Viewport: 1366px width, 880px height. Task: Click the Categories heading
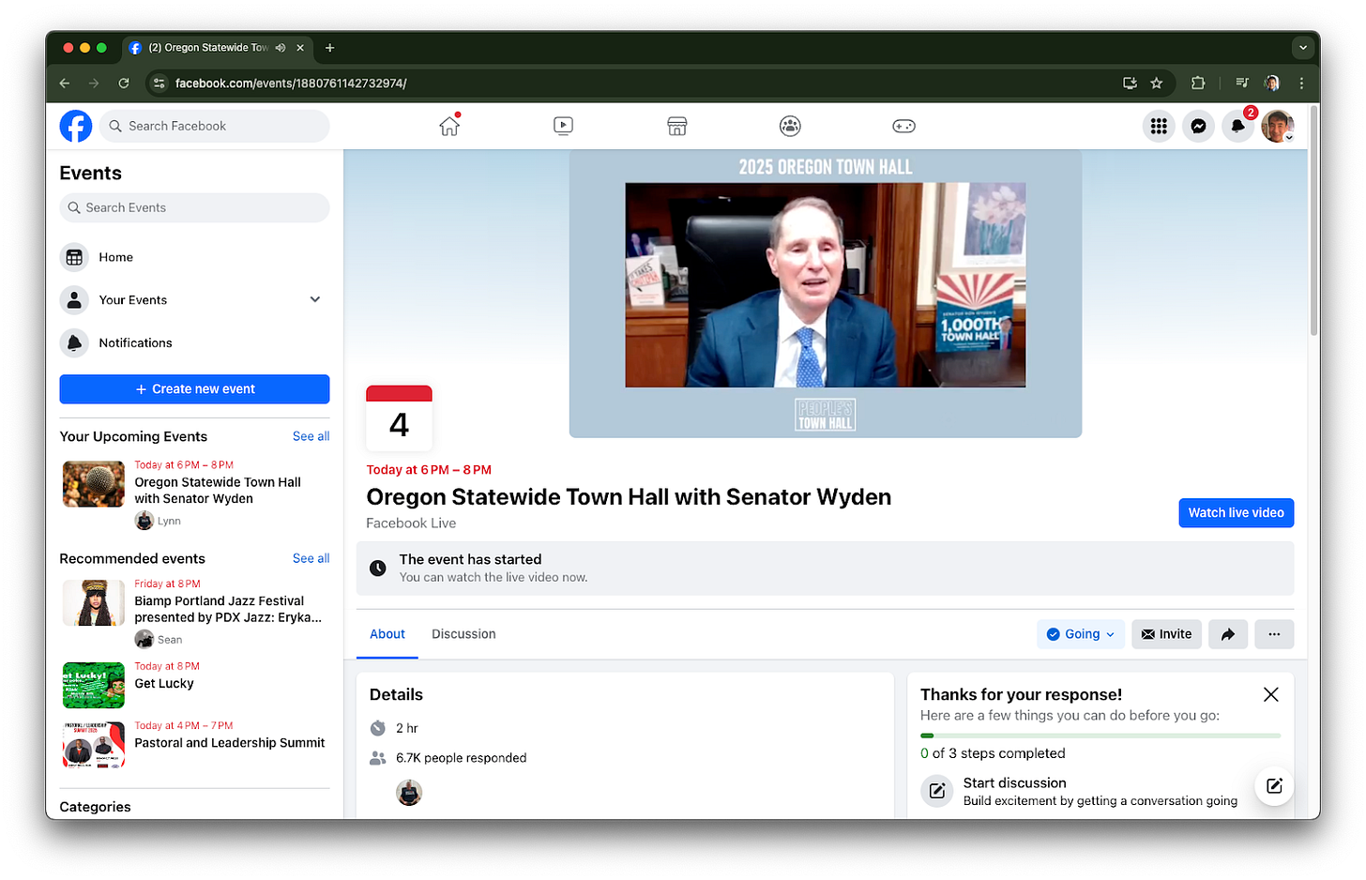pyautogui.click(x=95, y=807)
